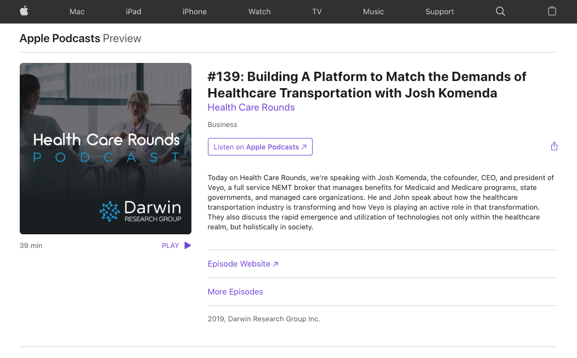This screenshot has width=577, height=358.
Task: Click the 39 min duration text
Action: [x=31, y=246]
